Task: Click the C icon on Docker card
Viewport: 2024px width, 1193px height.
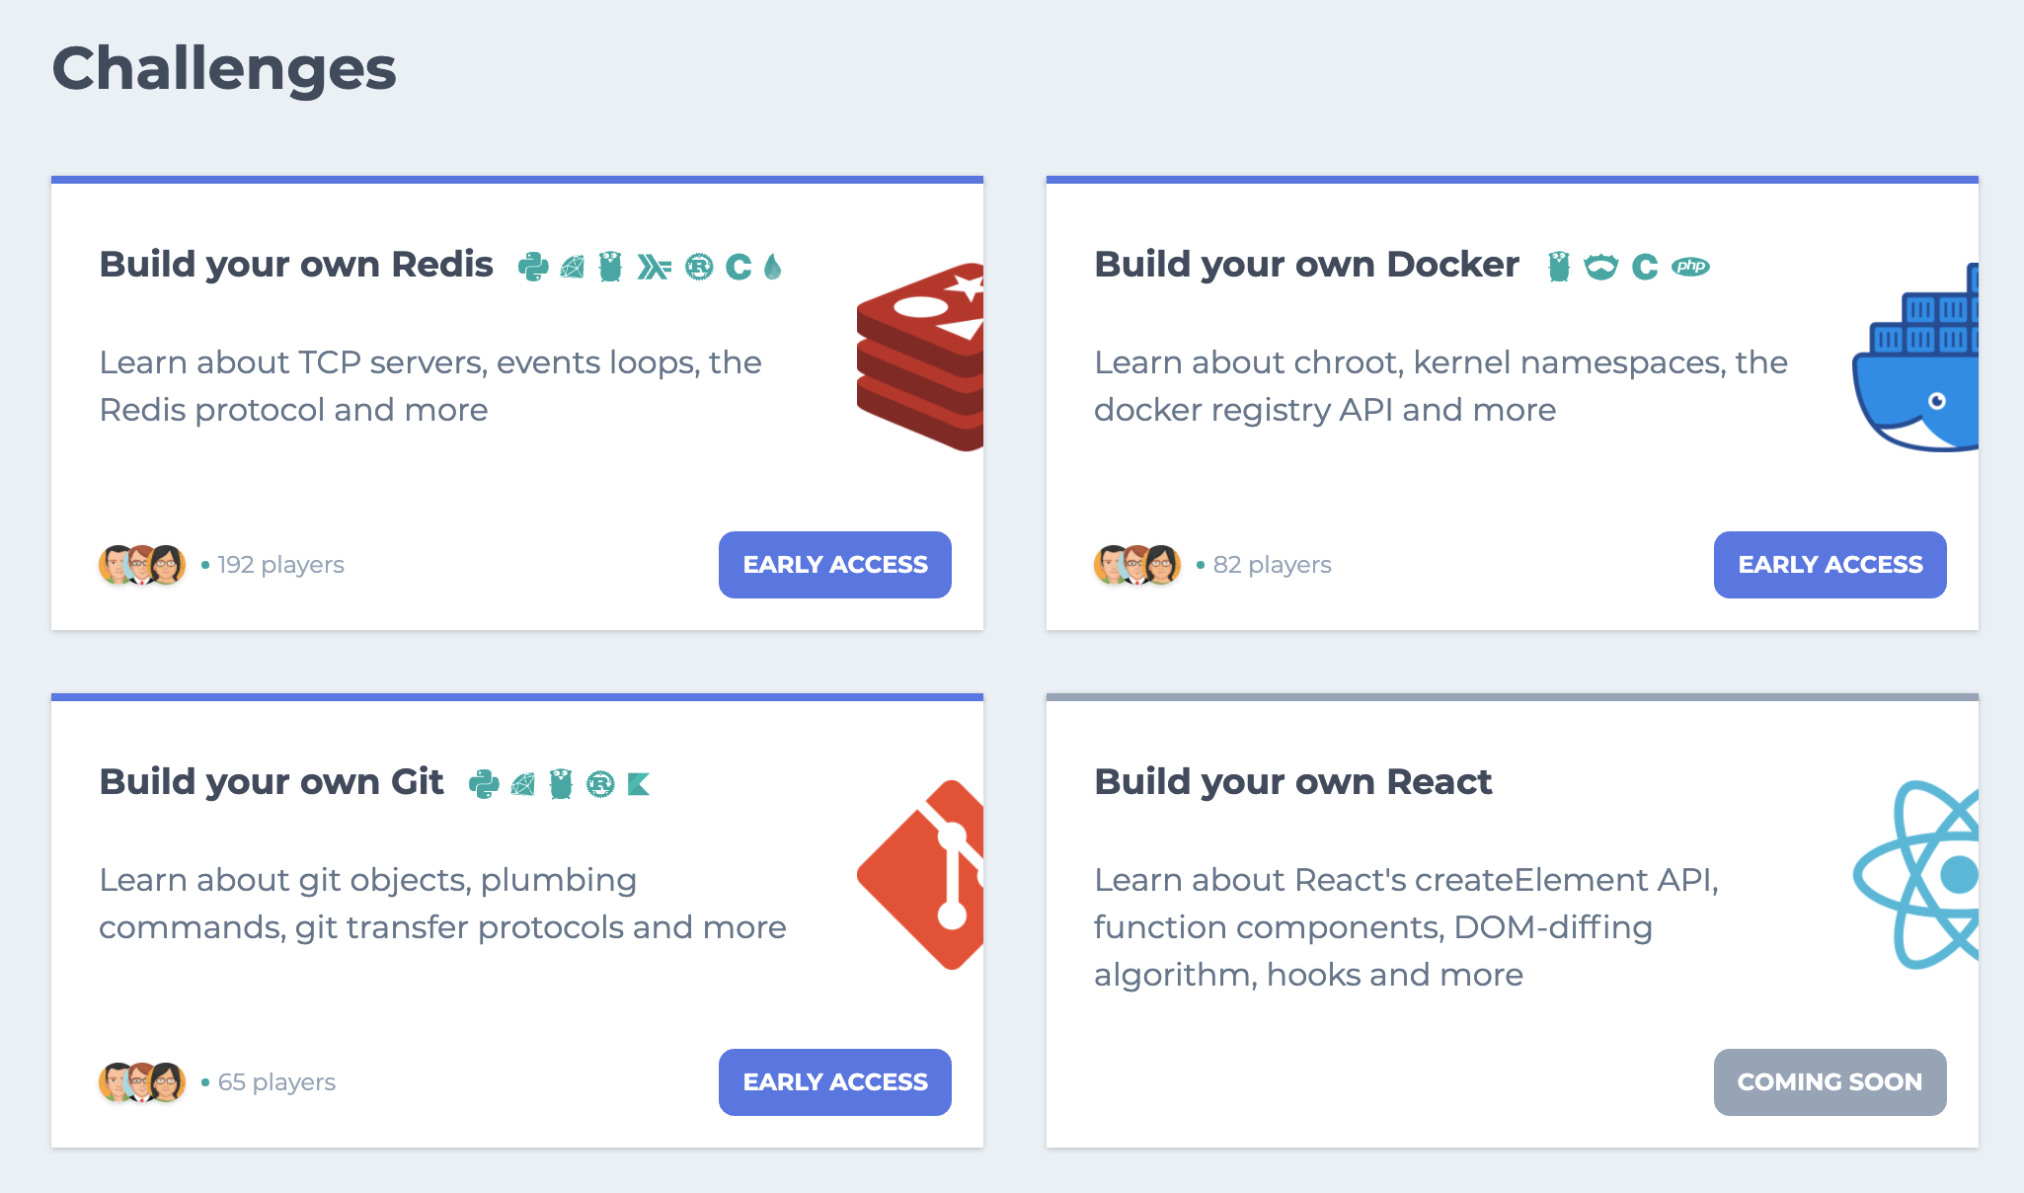Action: pyautogui.click(x=1645, y=267)
